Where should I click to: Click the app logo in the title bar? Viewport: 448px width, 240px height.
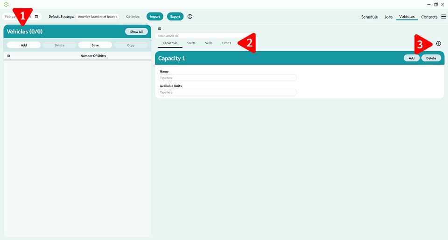(x=6, y=4)
